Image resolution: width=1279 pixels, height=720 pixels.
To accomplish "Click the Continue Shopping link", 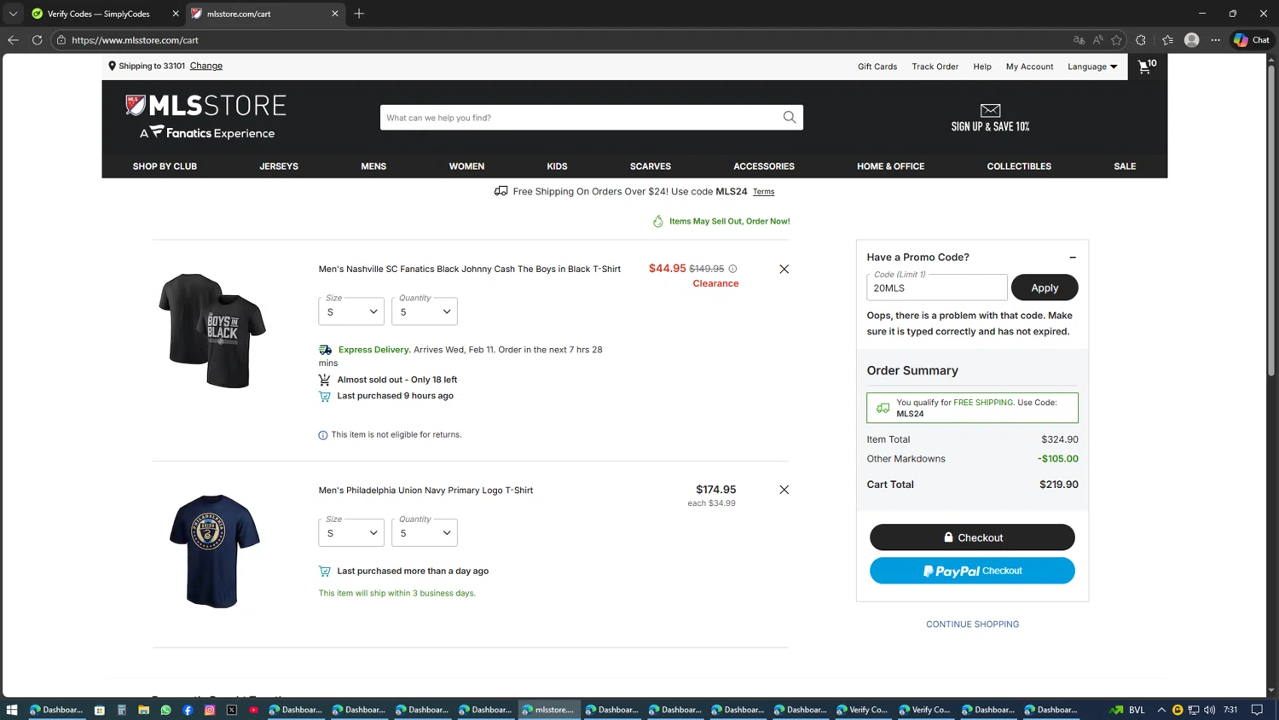I will (x=972, y=624).
